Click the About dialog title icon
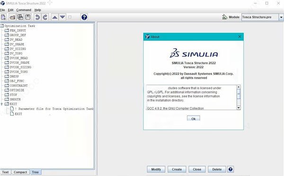284x176 pixels. pos(148,37)
